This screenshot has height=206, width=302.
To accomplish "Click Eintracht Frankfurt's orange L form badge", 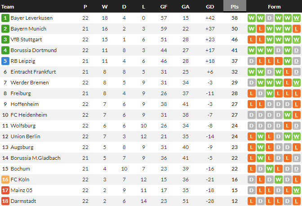I will (x=287, y=72).
